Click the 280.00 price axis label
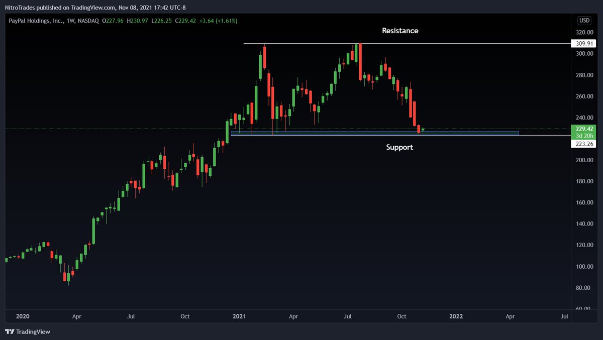Screen dimensions: 603x340 click(x=584, y=75)
